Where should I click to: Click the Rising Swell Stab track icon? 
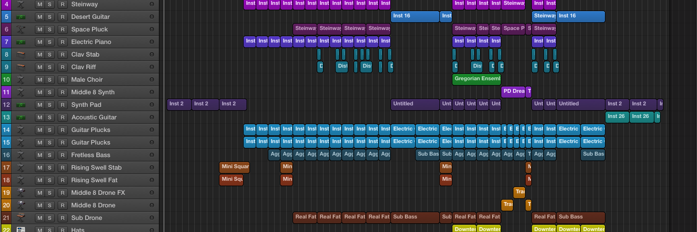click(20, 167)
